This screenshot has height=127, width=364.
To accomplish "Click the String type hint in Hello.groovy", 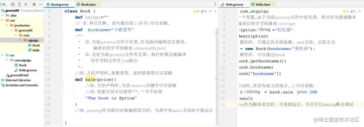I will (265, 30).
